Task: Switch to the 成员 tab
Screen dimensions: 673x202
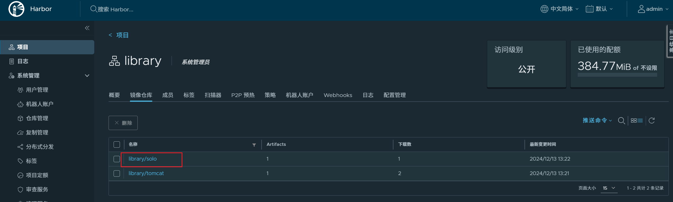Action: pyautogui.click(x=168, y=95)
